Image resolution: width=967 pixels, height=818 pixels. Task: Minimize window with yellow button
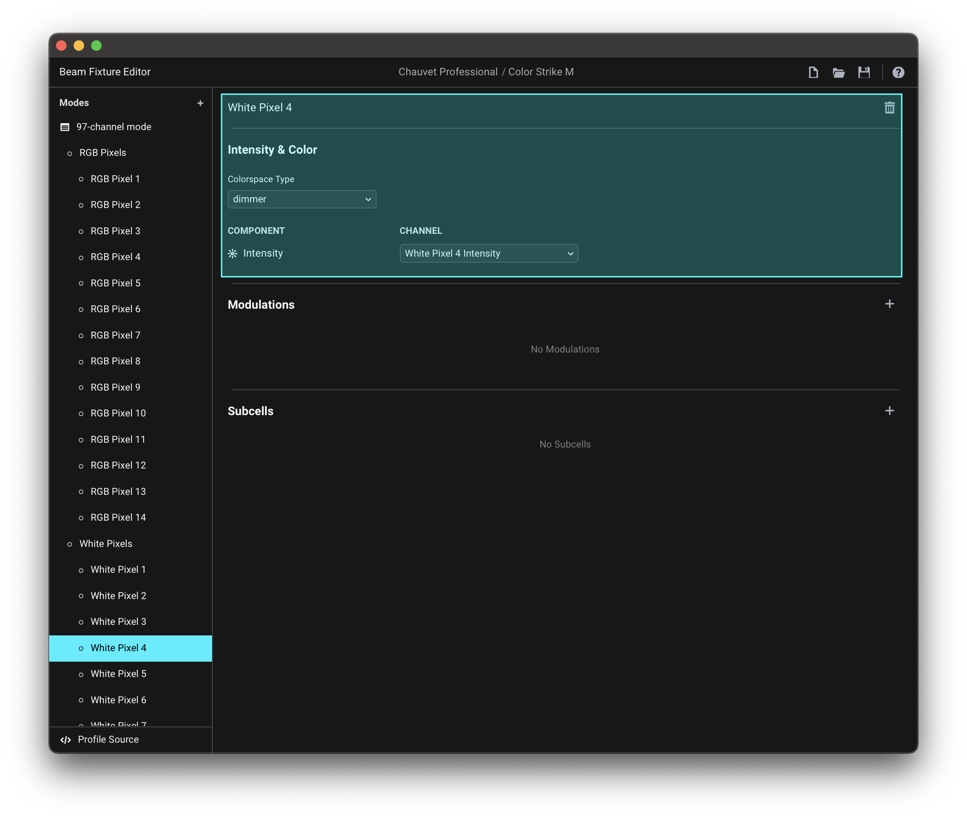pos(79,46)
